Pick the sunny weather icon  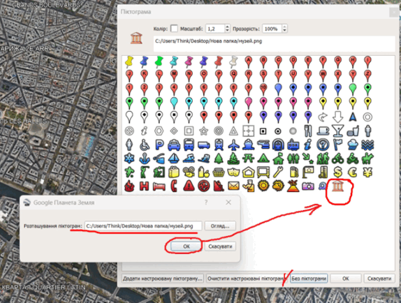click(263, 186)
